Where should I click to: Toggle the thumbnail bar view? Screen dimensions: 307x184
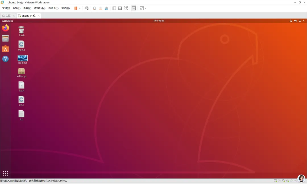120,8
